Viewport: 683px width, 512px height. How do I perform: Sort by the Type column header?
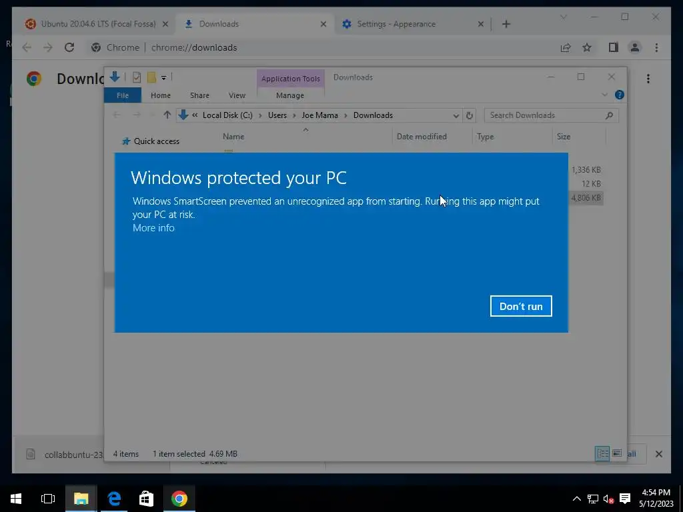(486, 136)
